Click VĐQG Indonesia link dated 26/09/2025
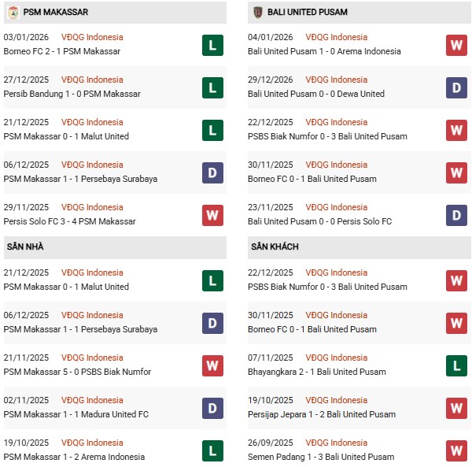This screenshot has height=467, width=472. (x=336, y=443)
